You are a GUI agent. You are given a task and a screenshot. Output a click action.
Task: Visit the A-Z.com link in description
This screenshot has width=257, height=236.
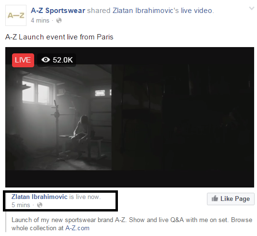pos(77,228)
